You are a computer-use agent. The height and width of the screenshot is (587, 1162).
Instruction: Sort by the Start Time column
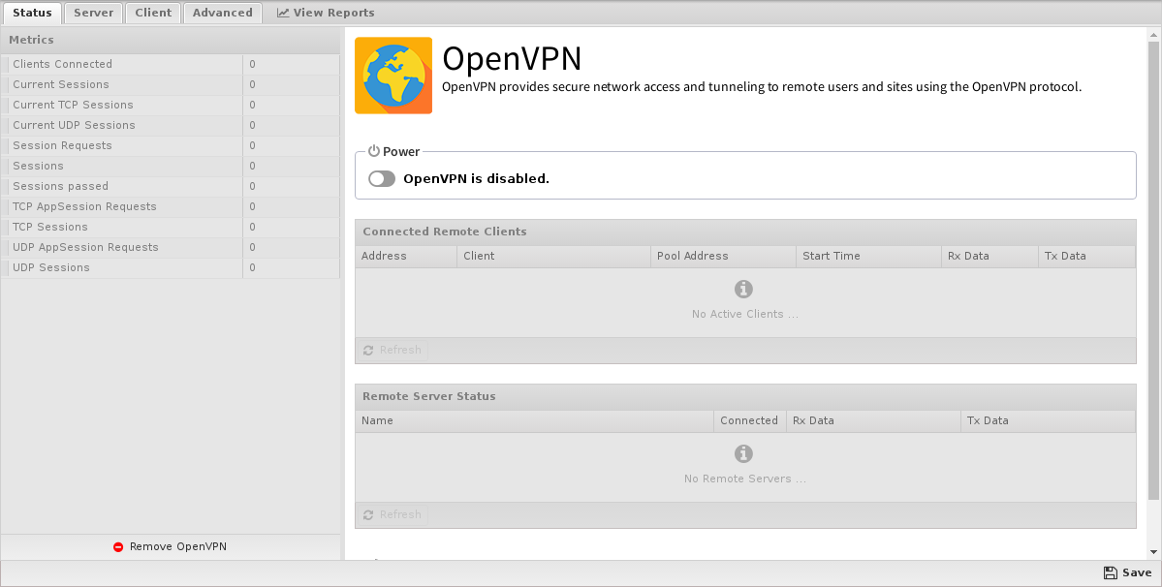coord(868,256)
